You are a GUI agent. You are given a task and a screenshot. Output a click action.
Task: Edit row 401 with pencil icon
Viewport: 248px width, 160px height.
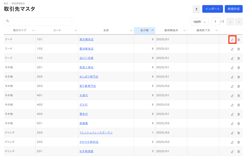232,95
